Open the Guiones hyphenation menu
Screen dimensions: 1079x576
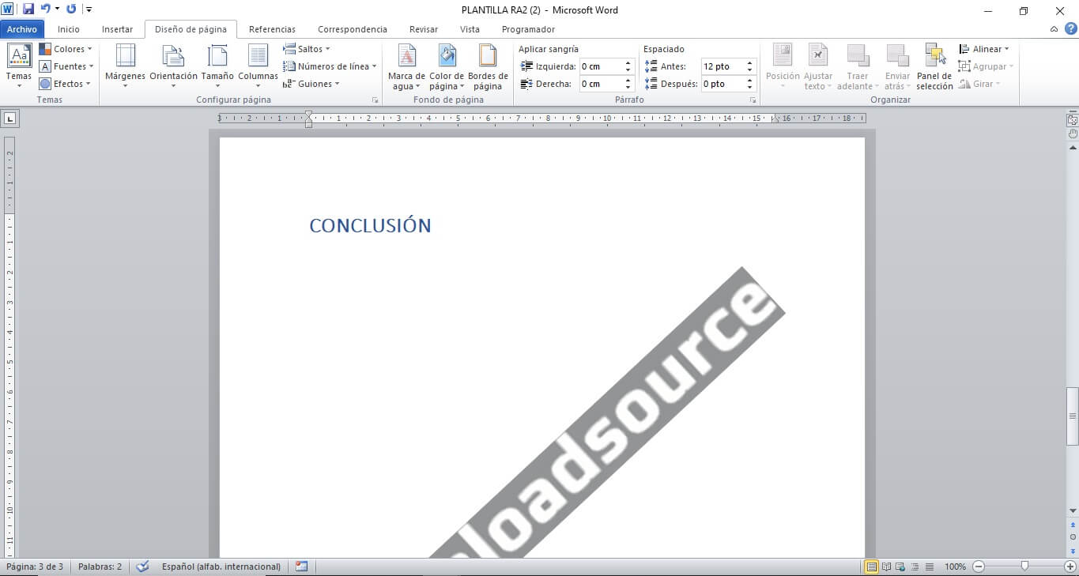click(311, 84)
